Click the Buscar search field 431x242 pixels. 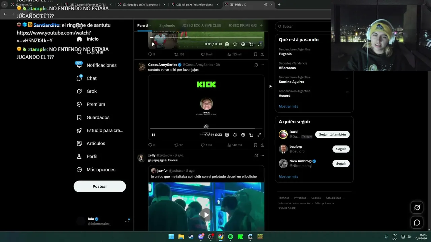303,26
